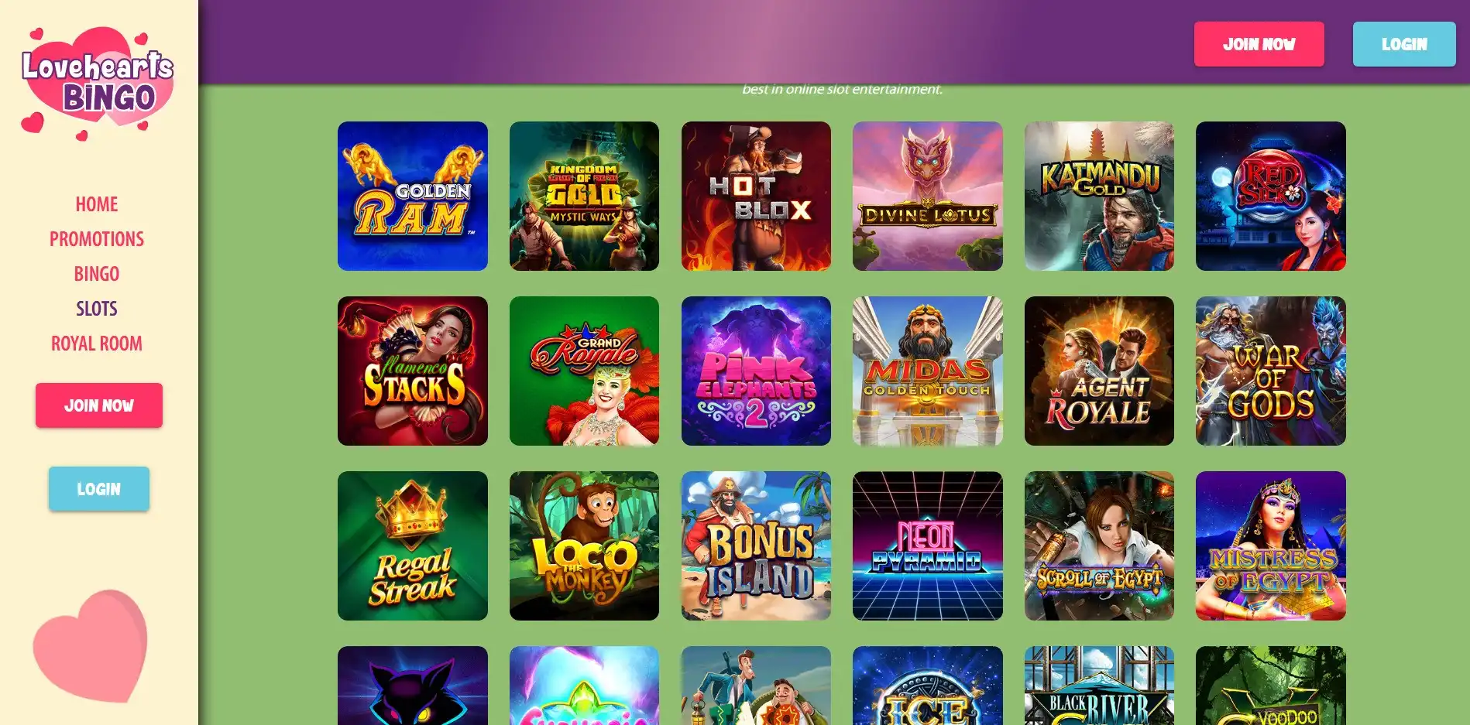Choose the Midas Golden Touch game

927,371
